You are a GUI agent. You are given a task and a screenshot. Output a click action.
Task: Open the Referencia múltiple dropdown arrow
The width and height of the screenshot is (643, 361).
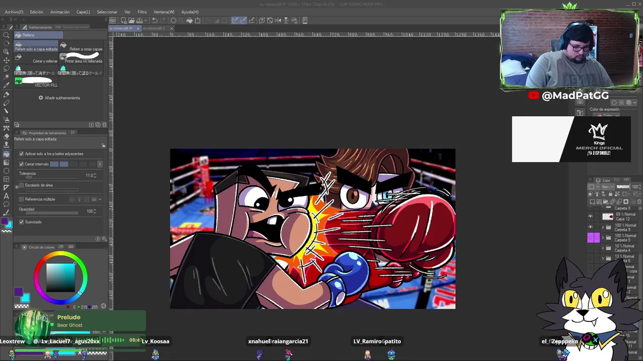[x=100, y=200]
